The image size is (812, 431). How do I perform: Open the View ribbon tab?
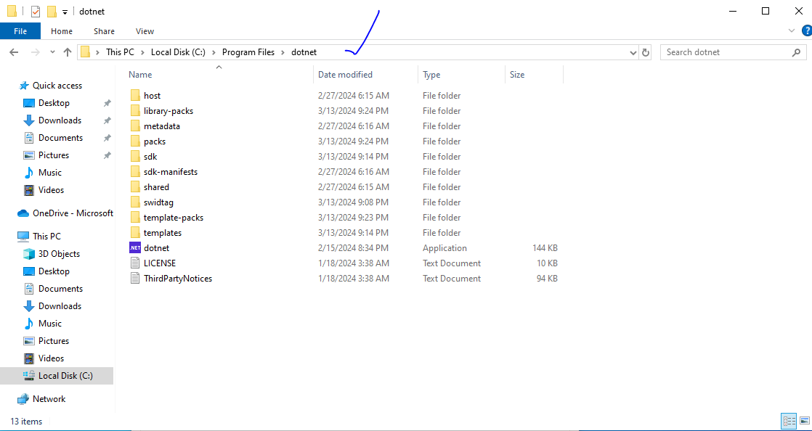[x=145, y=31]
